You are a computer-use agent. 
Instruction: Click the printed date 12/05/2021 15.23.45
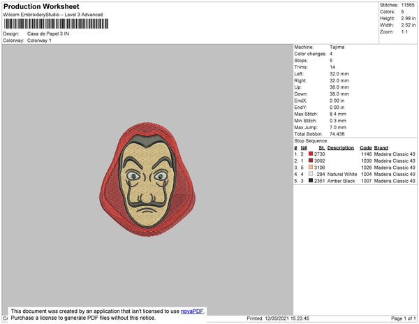(287, 318)
